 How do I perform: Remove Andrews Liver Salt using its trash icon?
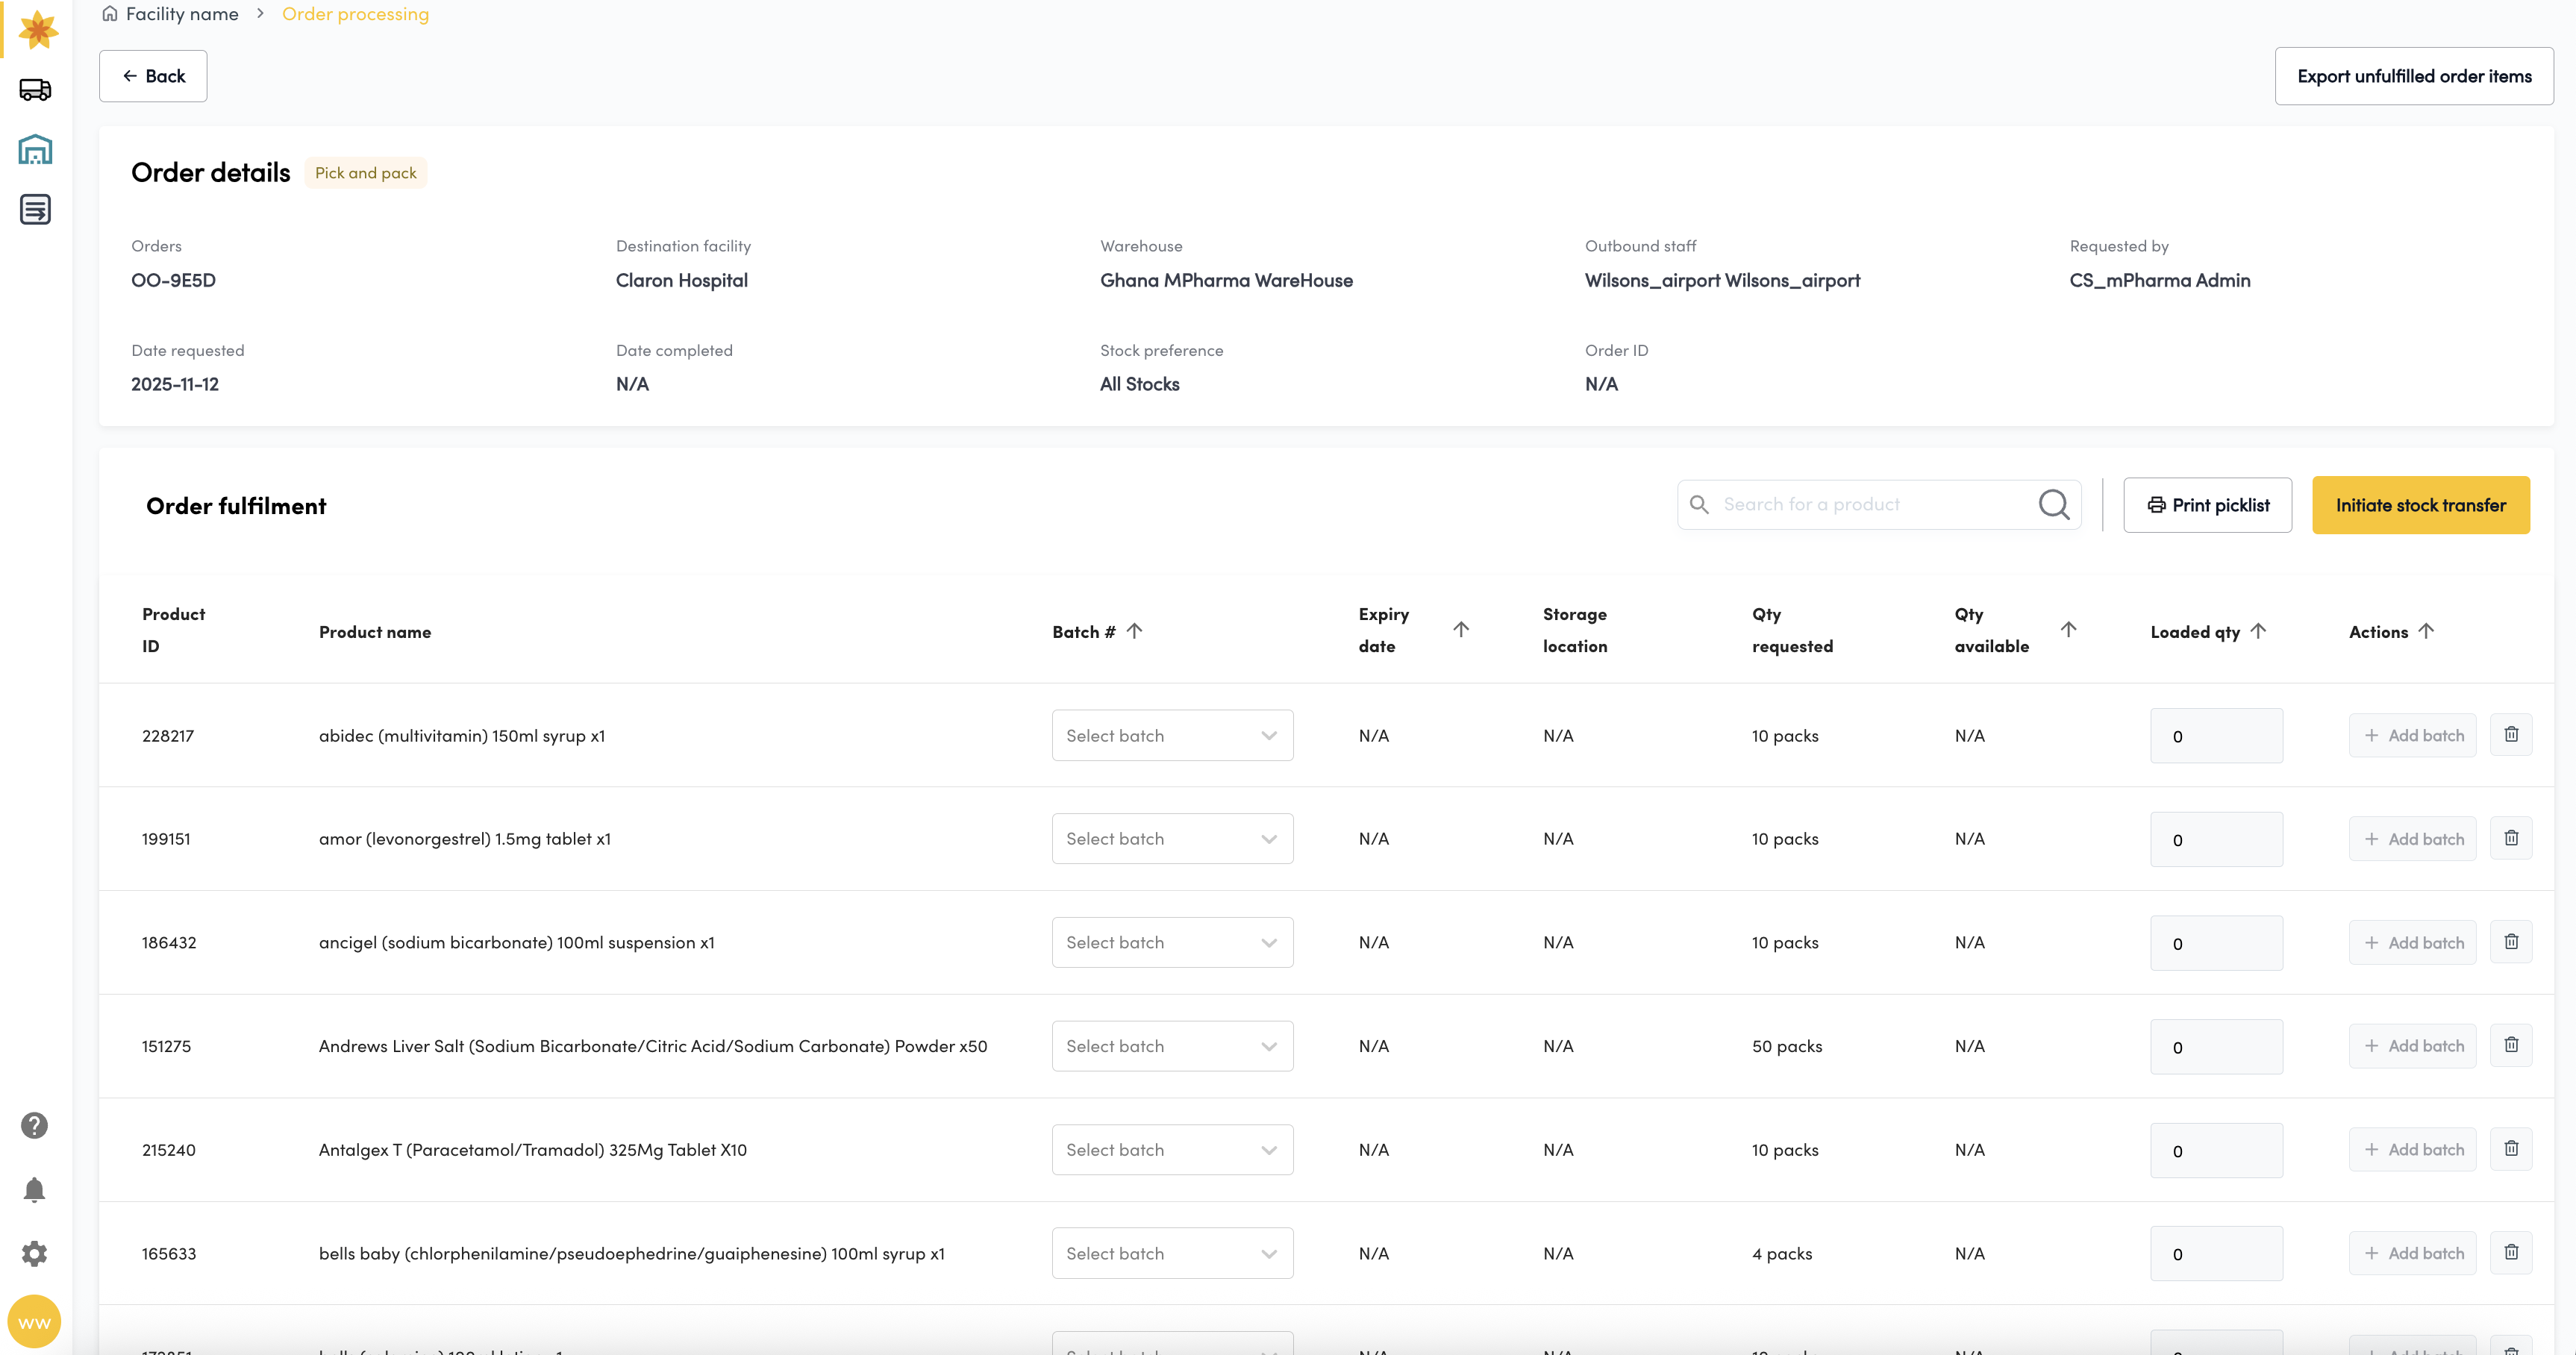(x=2511, y=1044)
